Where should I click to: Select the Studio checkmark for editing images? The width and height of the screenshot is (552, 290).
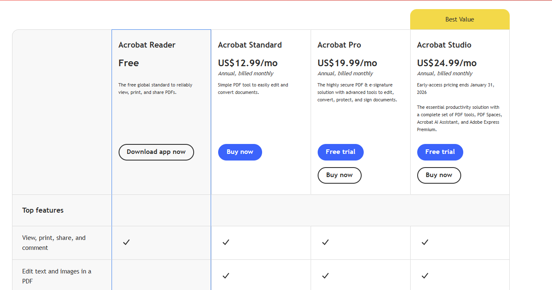(x=425, y=276)
